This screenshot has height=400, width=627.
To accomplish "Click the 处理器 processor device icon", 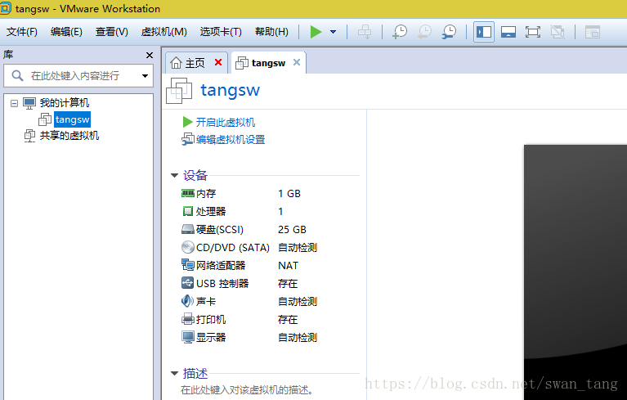I will coord(188,211).
